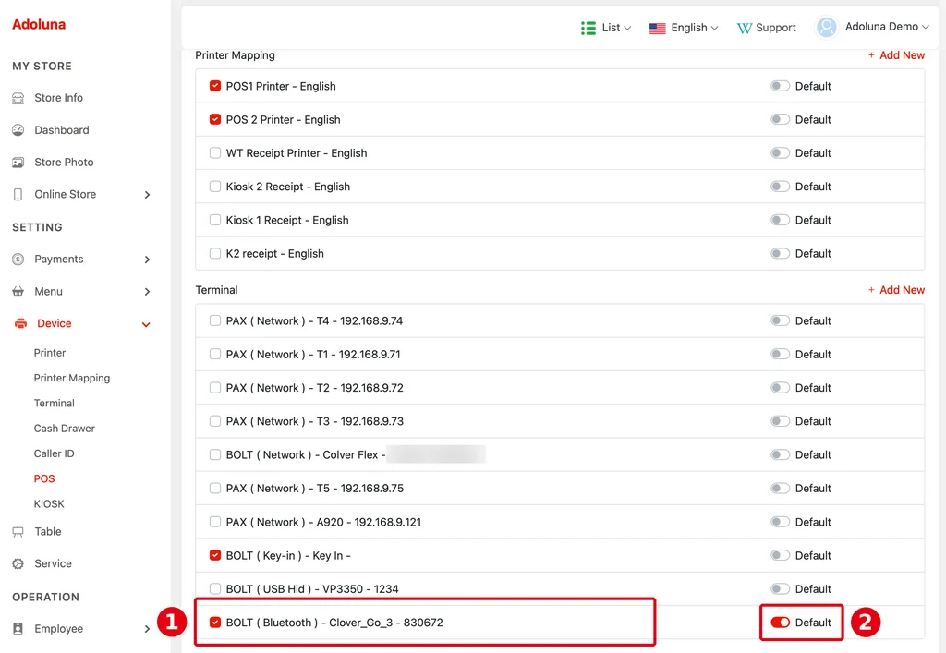Uncheck BOLT (Key-in) terminal checkbox
This screenshot has height=653, width=946.
point(214,555)
